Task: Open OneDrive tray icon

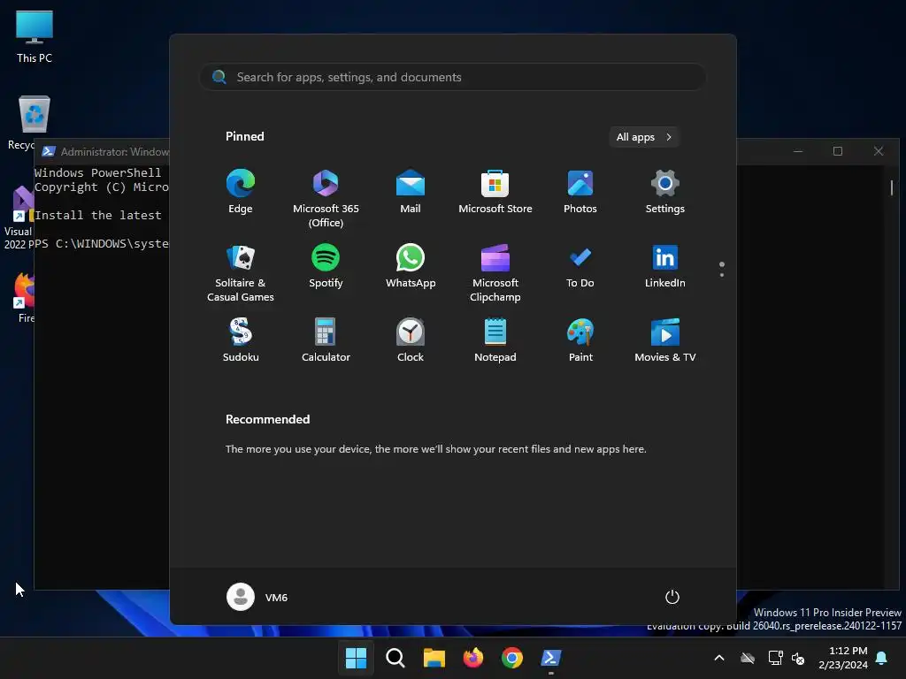Action: [748, 658]
